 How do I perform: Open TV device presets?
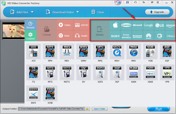click(x=160, y=36)
